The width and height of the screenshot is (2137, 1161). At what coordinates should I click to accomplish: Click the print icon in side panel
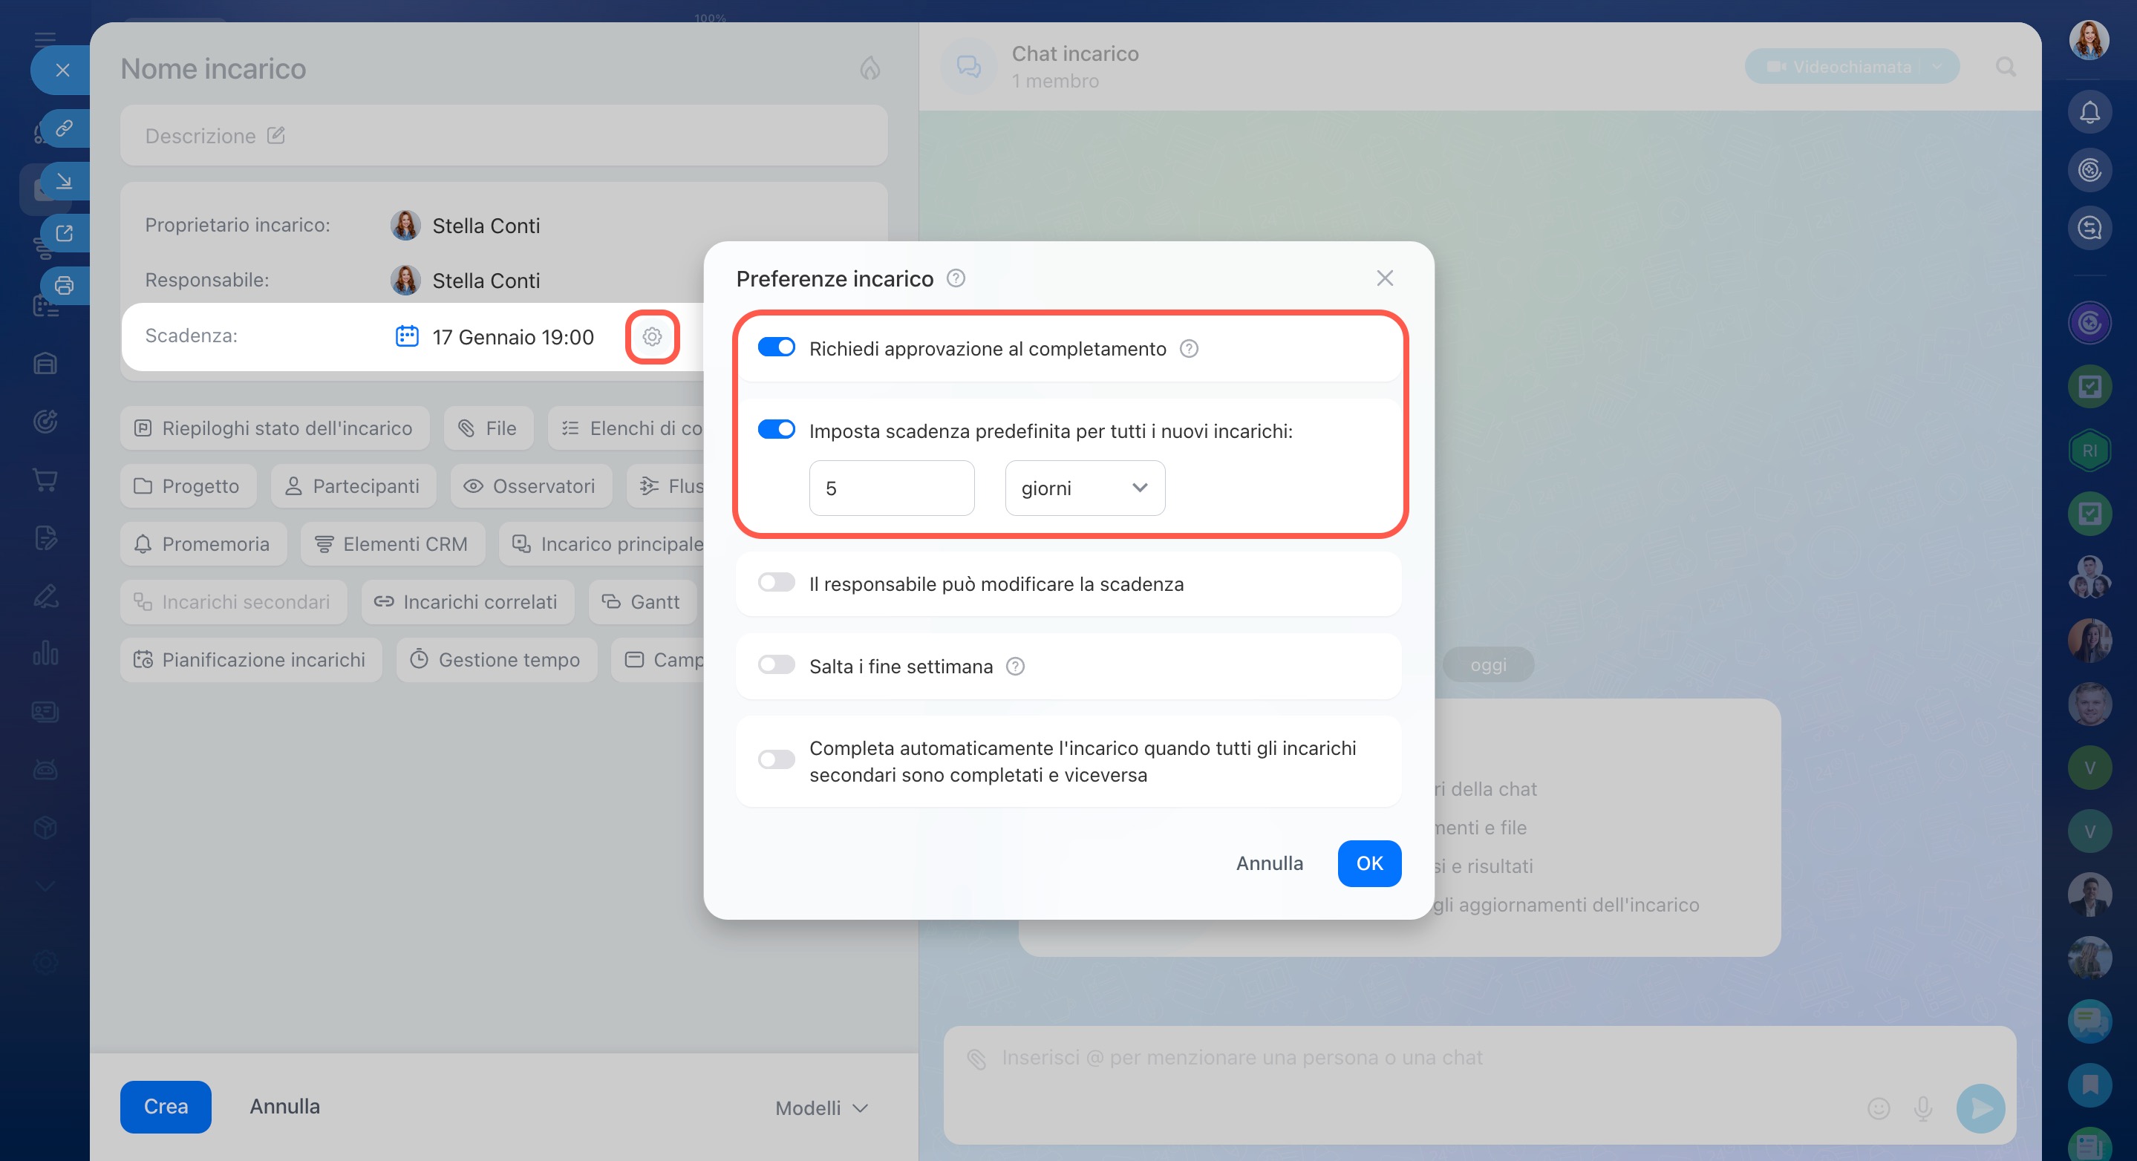(x=64, y=286)
